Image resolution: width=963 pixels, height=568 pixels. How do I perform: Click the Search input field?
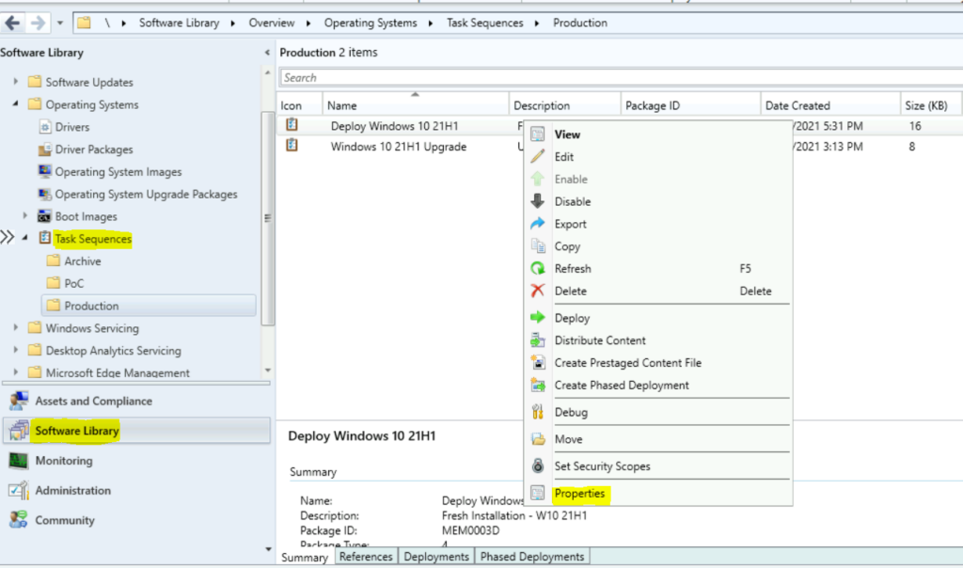pos(621,77)
